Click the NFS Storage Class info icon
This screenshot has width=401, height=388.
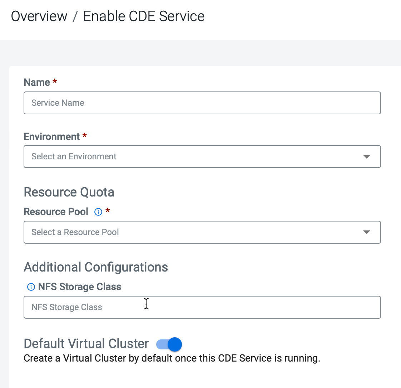[x=31, y=287]
